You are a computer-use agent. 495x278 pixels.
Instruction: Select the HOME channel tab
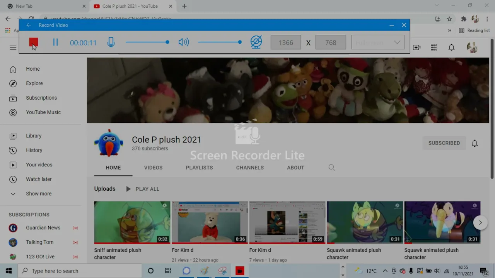pyautogui.click(x=113, y=168)
